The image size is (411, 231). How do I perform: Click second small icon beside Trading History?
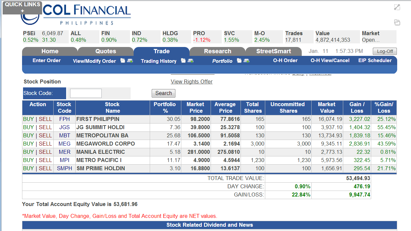(191, 60)
